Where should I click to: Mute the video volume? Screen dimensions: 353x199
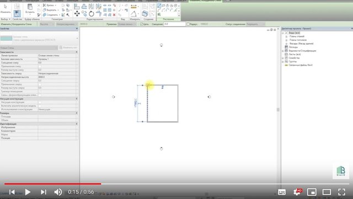pos(58,192)
